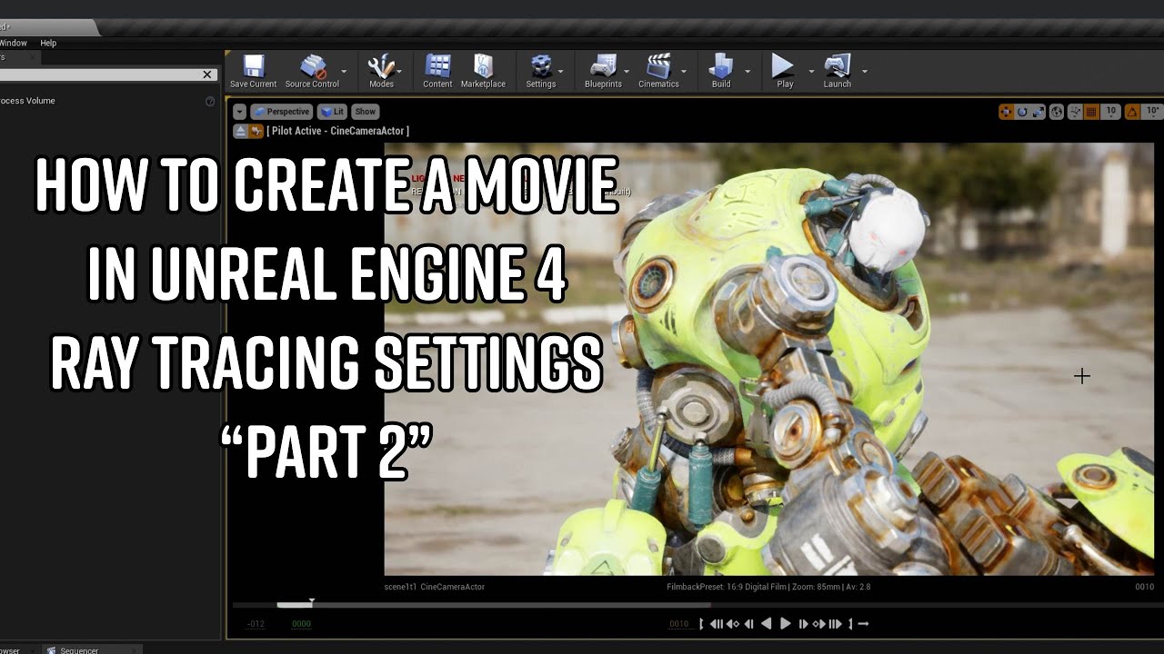The height and width of the screenshot is (654, 1164).
Task: Expand Source Control dropdown arrow
Action: tap(344, 71)
